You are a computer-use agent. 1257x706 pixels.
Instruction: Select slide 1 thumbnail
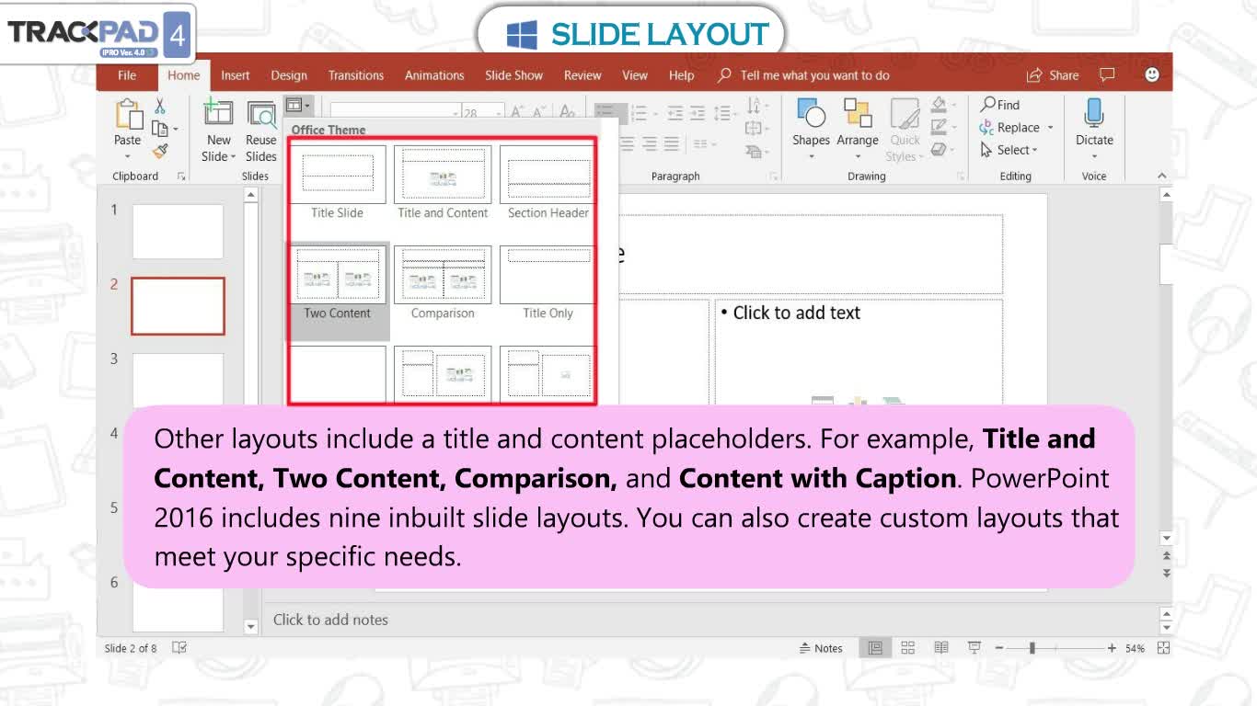point(178,232)
